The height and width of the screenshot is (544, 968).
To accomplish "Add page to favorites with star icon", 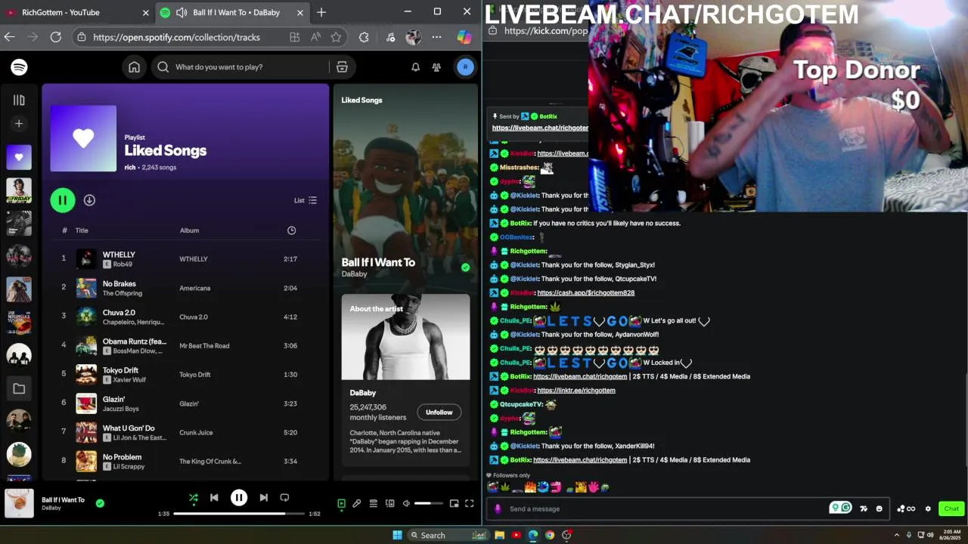I will coord(336,37).
